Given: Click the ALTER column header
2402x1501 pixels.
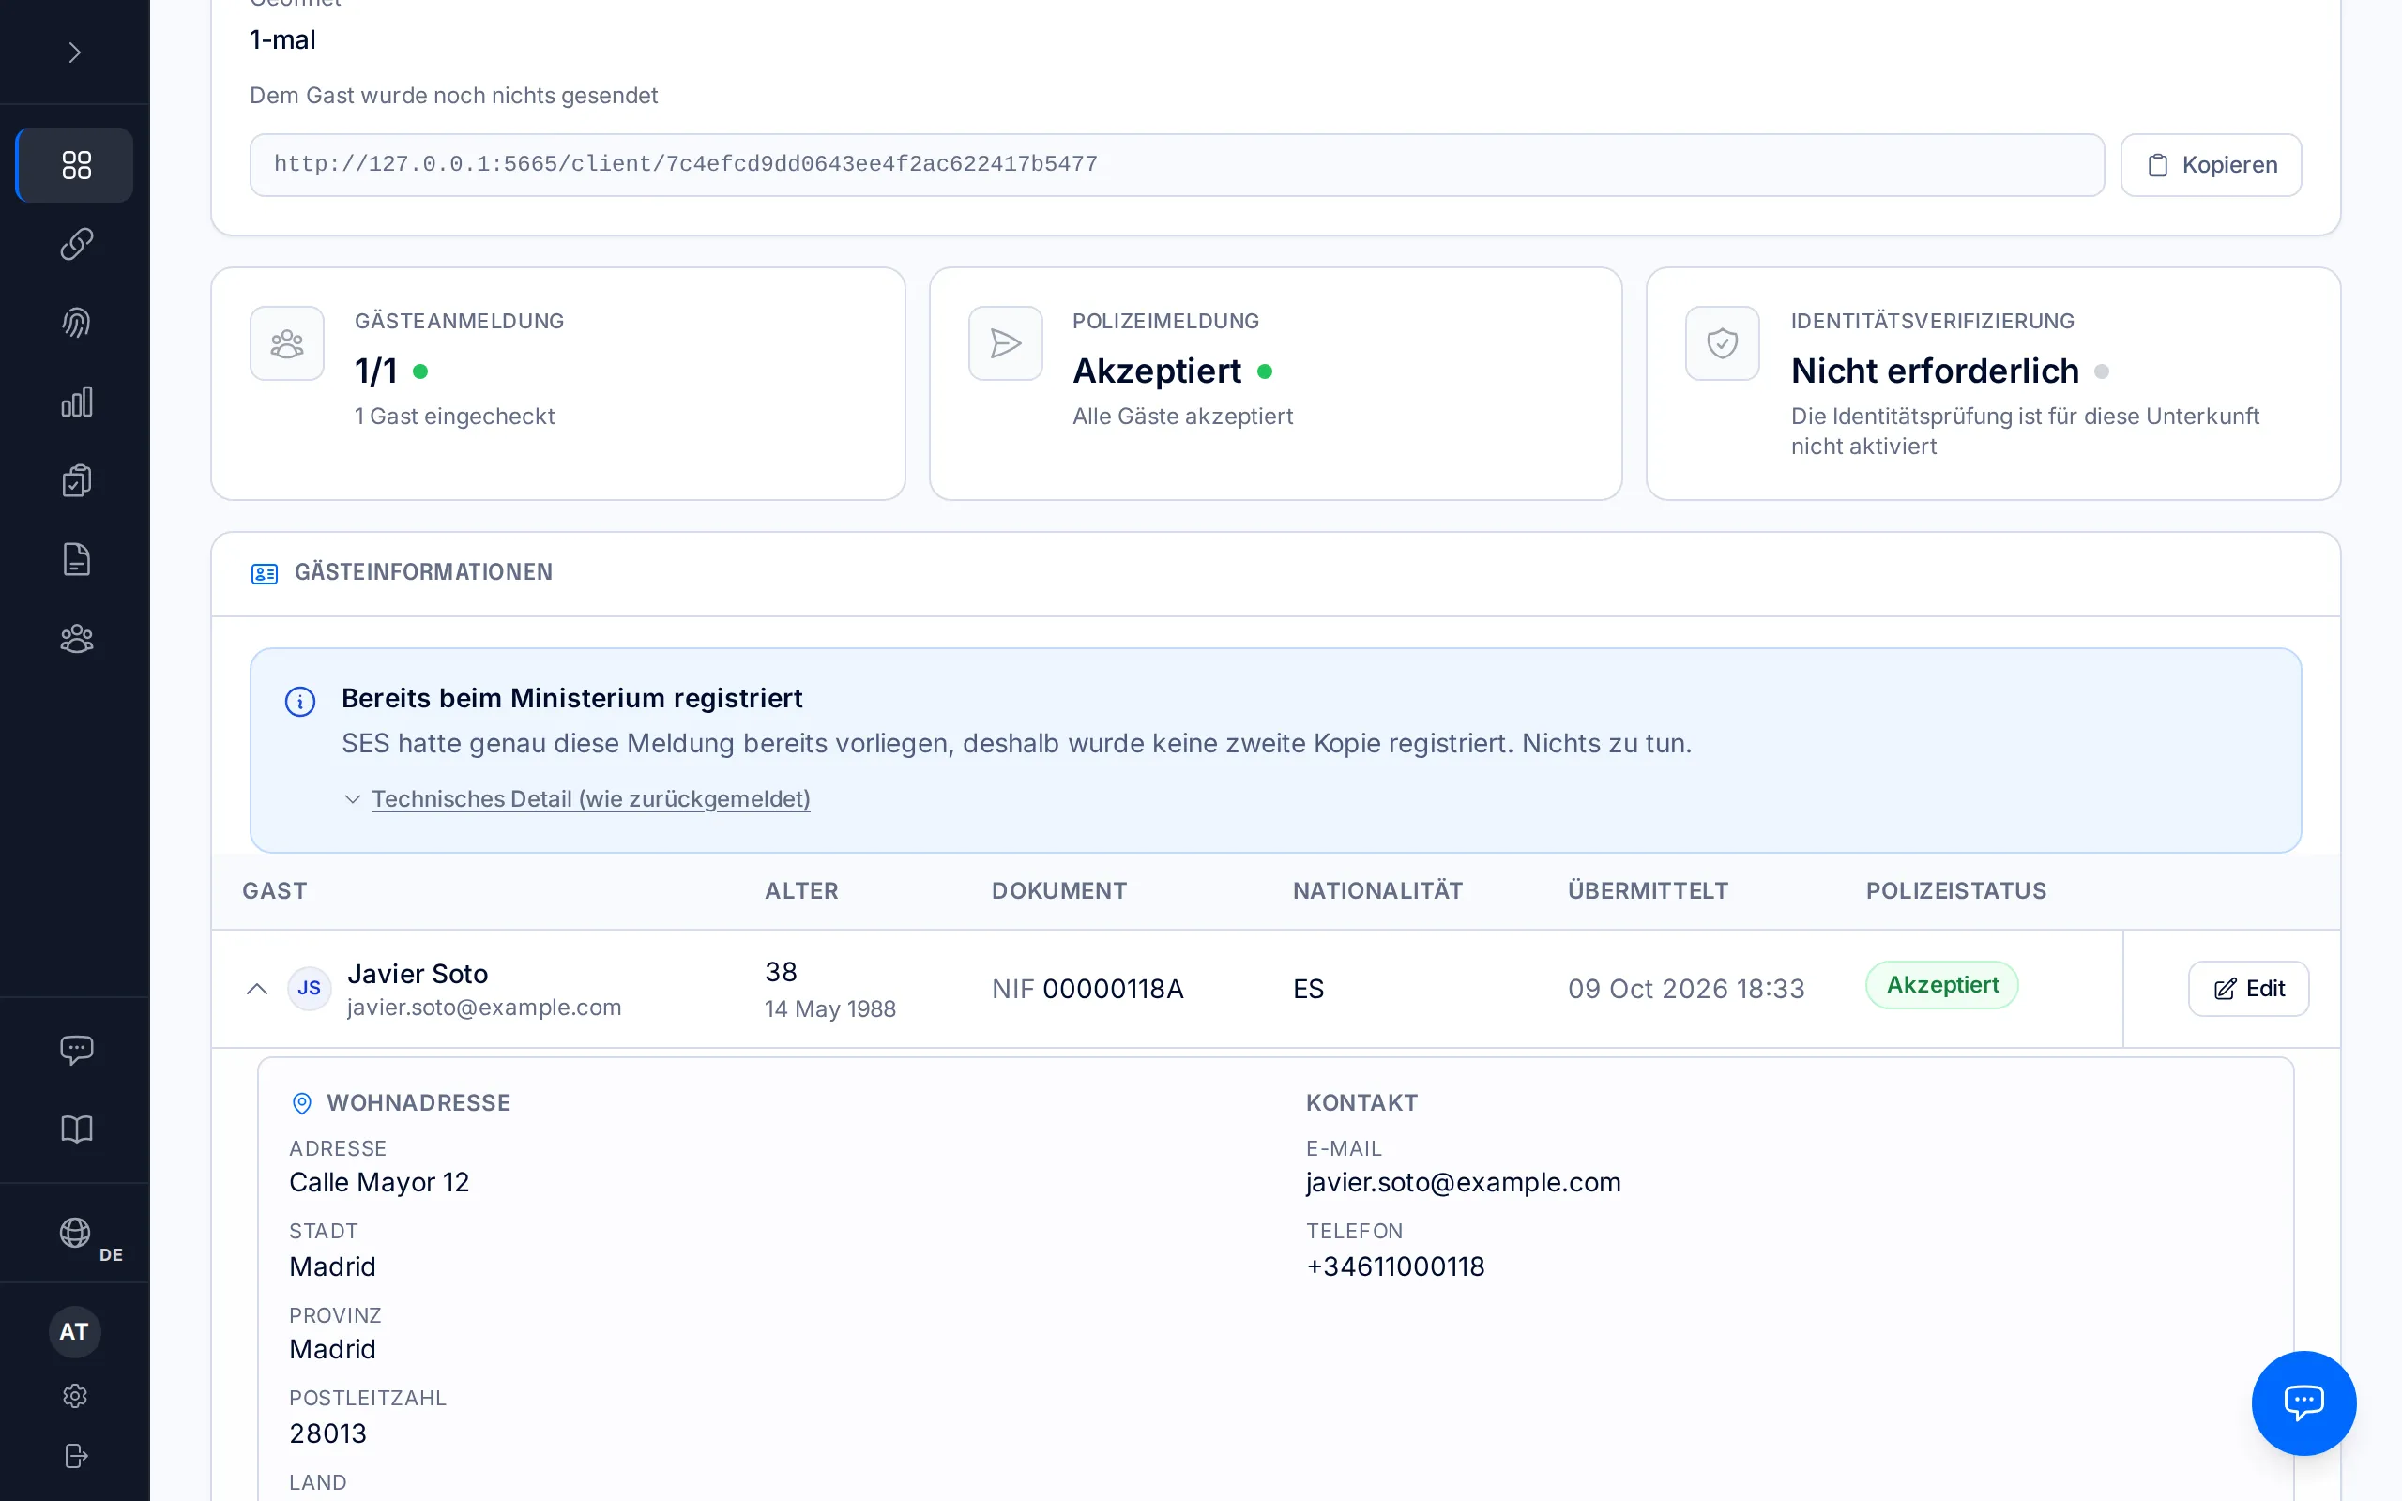Looking at the screenshot, I should pos(801,890).
